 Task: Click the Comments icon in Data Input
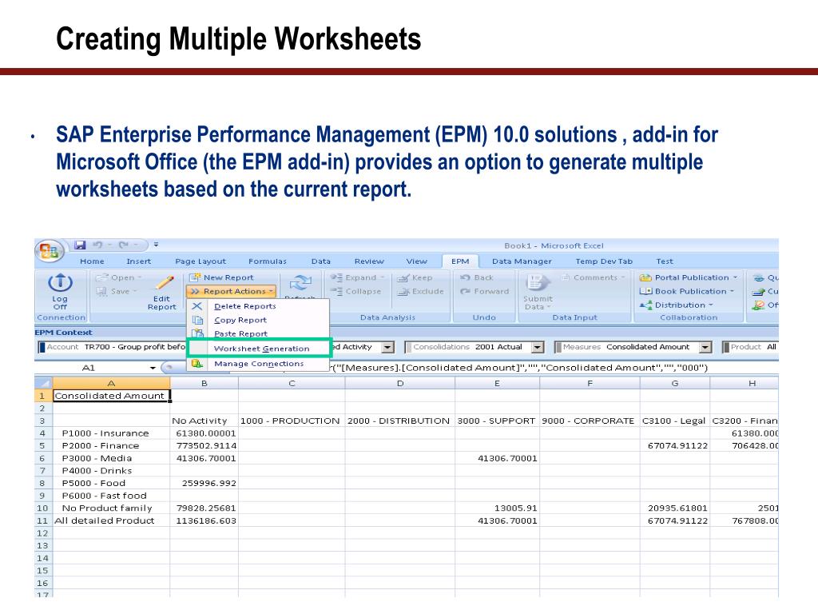(x=566, y=277)
